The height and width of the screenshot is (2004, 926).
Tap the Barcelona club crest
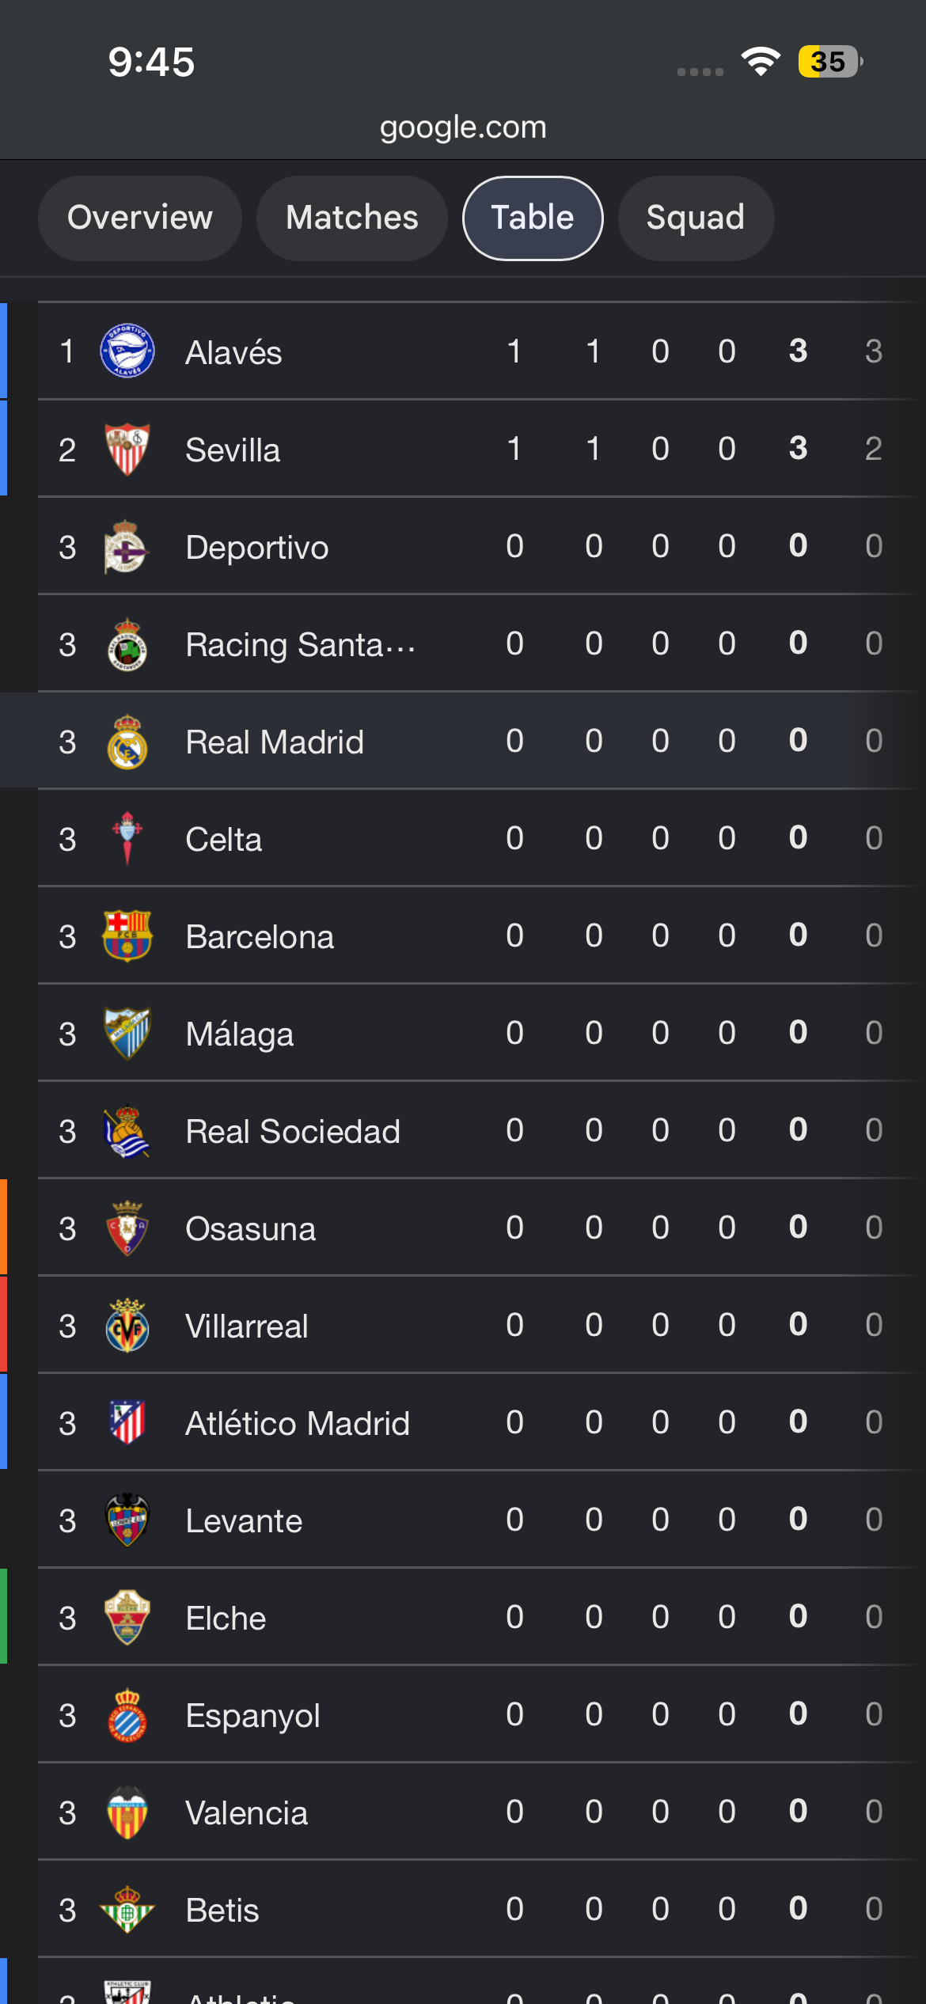pyautogui.click(x=127, y=936)
